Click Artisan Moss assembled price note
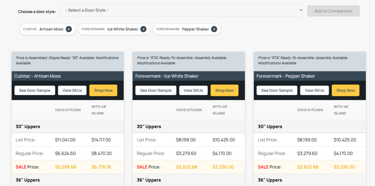 tap(67, 60)
